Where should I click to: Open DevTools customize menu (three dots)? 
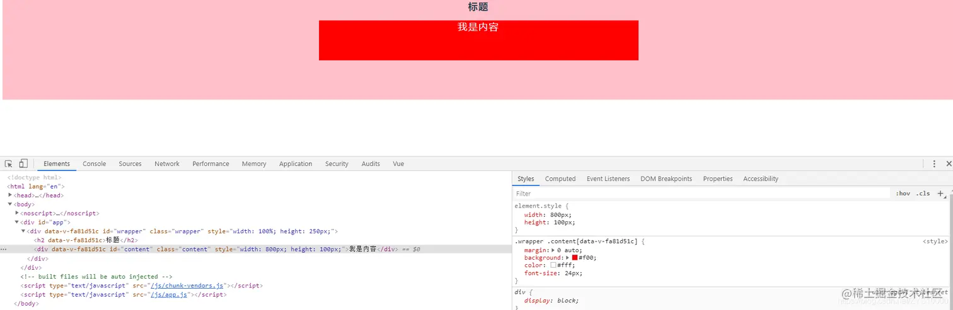tap(934, 163)
